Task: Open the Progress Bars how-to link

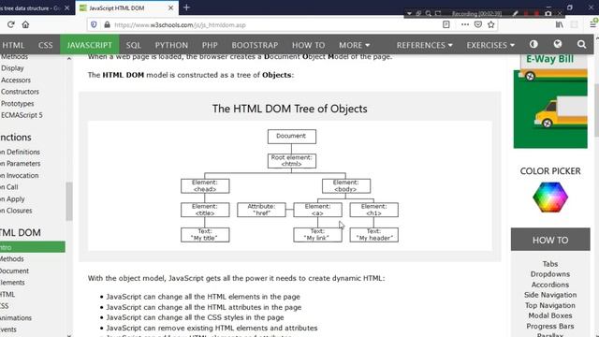Action: [550, 327]
